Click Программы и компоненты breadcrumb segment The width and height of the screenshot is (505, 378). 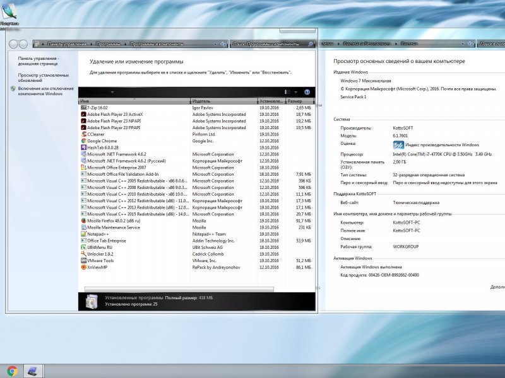157,44
